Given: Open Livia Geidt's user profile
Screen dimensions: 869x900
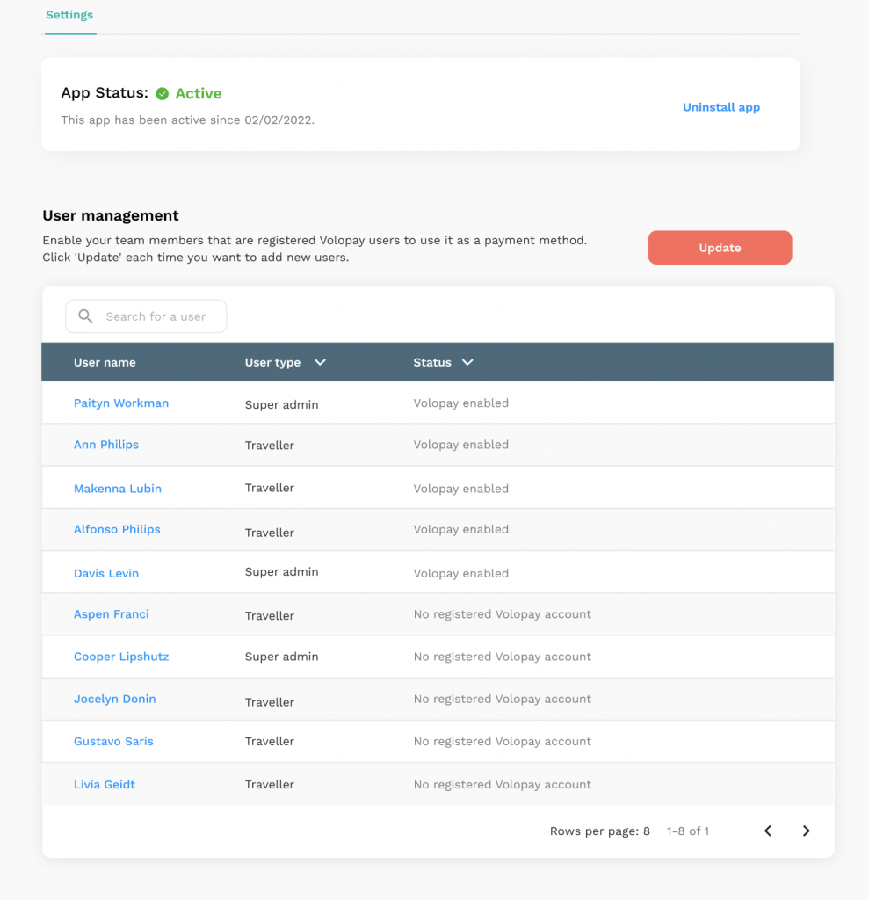Looking at the screenshot, I should pos(105,785).
